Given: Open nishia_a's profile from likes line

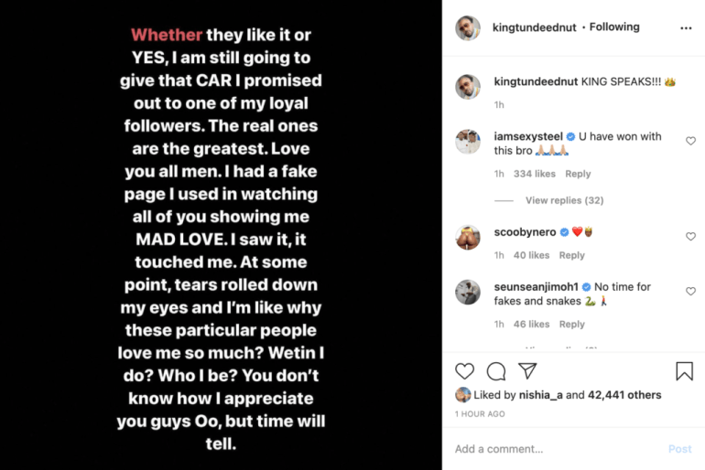Looking at the screenshot, I should click(x=536, y=395).
